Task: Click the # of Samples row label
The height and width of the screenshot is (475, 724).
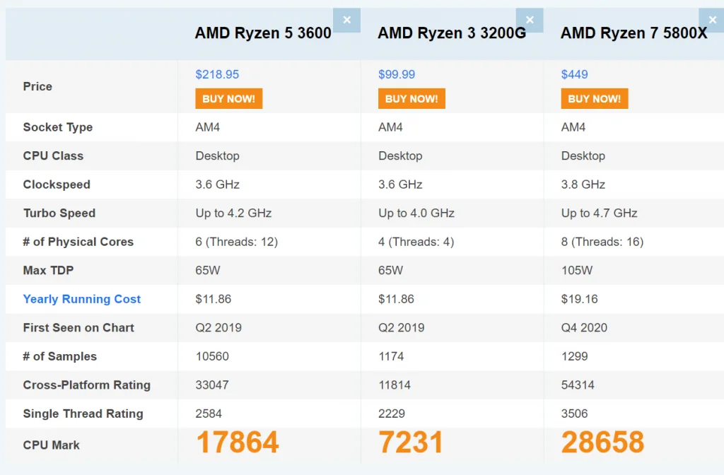Action: click(60, 356)
